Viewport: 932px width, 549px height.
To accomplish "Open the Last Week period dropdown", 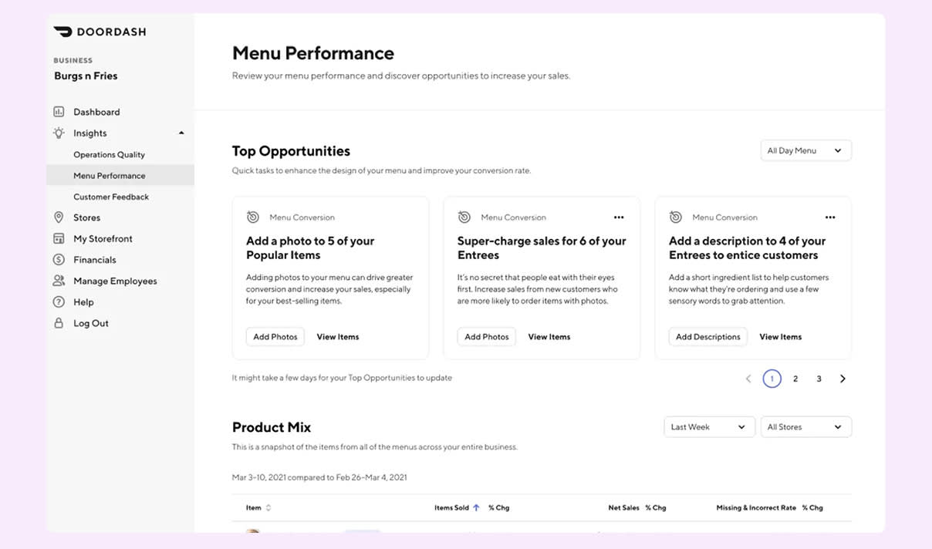I will click(x=708, y=426).
